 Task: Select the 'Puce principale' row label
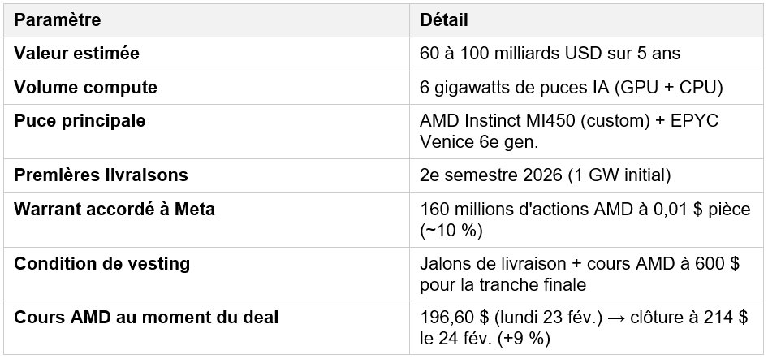pos(80,120)
